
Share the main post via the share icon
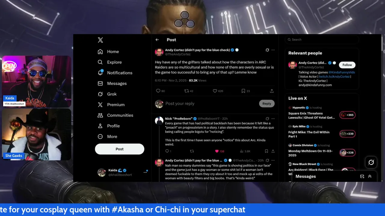(272, 91)
